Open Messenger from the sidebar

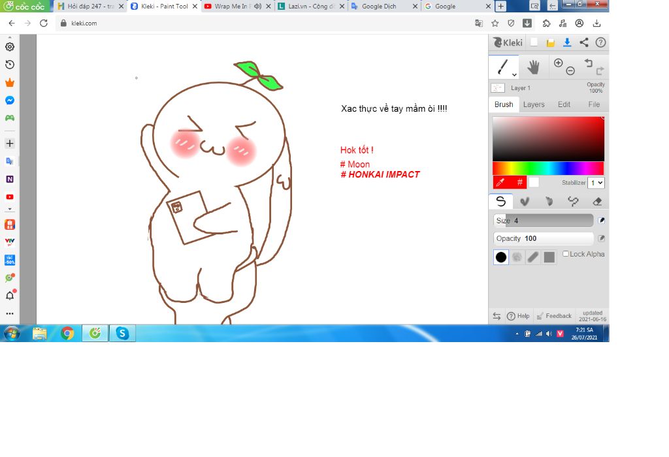coord(10,100)
